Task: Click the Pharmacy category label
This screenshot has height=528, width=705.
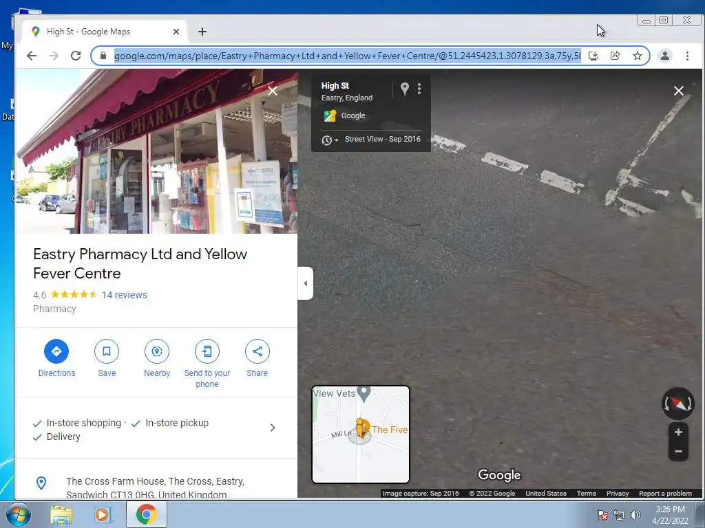Action: 54,309
